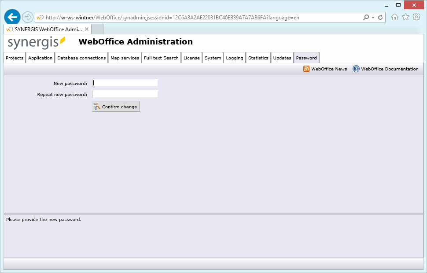
Task: Open the Database connections tab
Action: point(81,58)
